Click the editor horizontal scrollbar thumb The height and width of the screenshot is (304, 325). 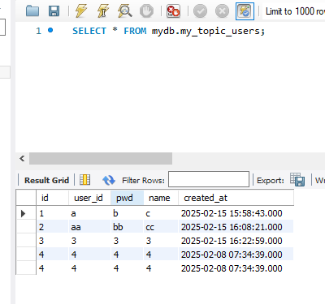pos(101,158)
